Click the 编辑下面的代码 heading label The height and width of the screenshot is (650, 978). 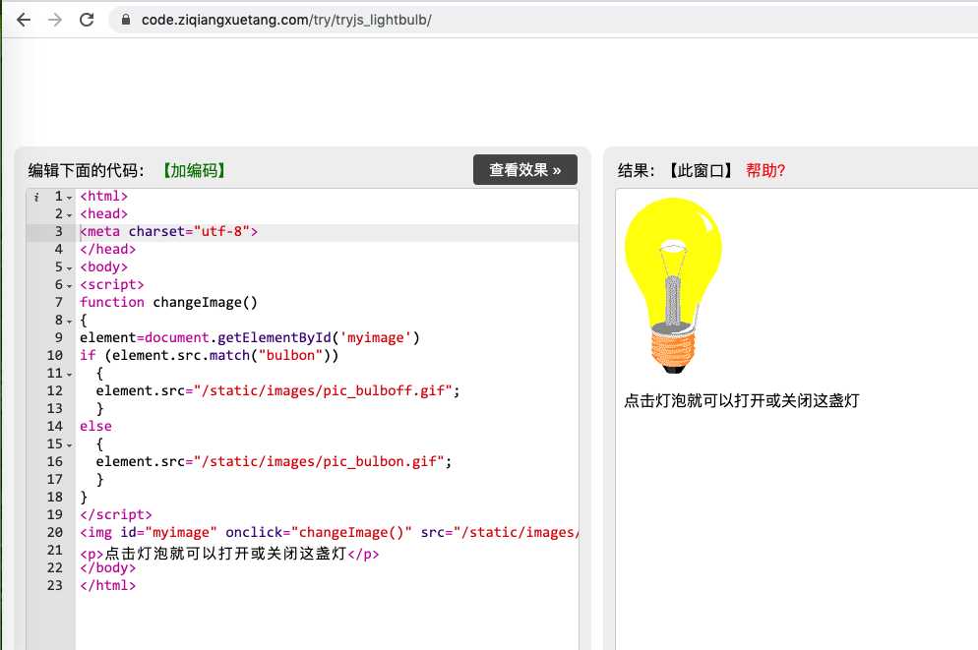[x=86, y=170]
